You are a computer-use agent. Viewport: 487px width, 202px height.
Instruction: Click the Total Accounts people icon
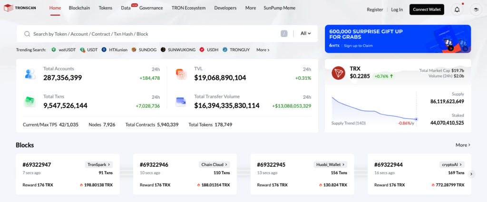tap(30, 74)
